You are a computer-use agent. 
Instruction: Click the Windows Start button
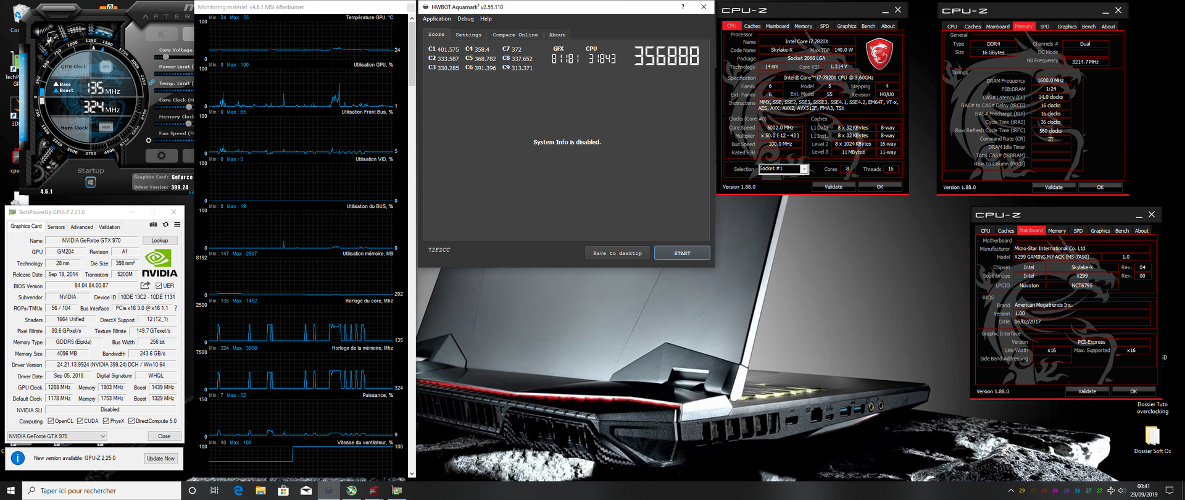(x=10, y=491)
